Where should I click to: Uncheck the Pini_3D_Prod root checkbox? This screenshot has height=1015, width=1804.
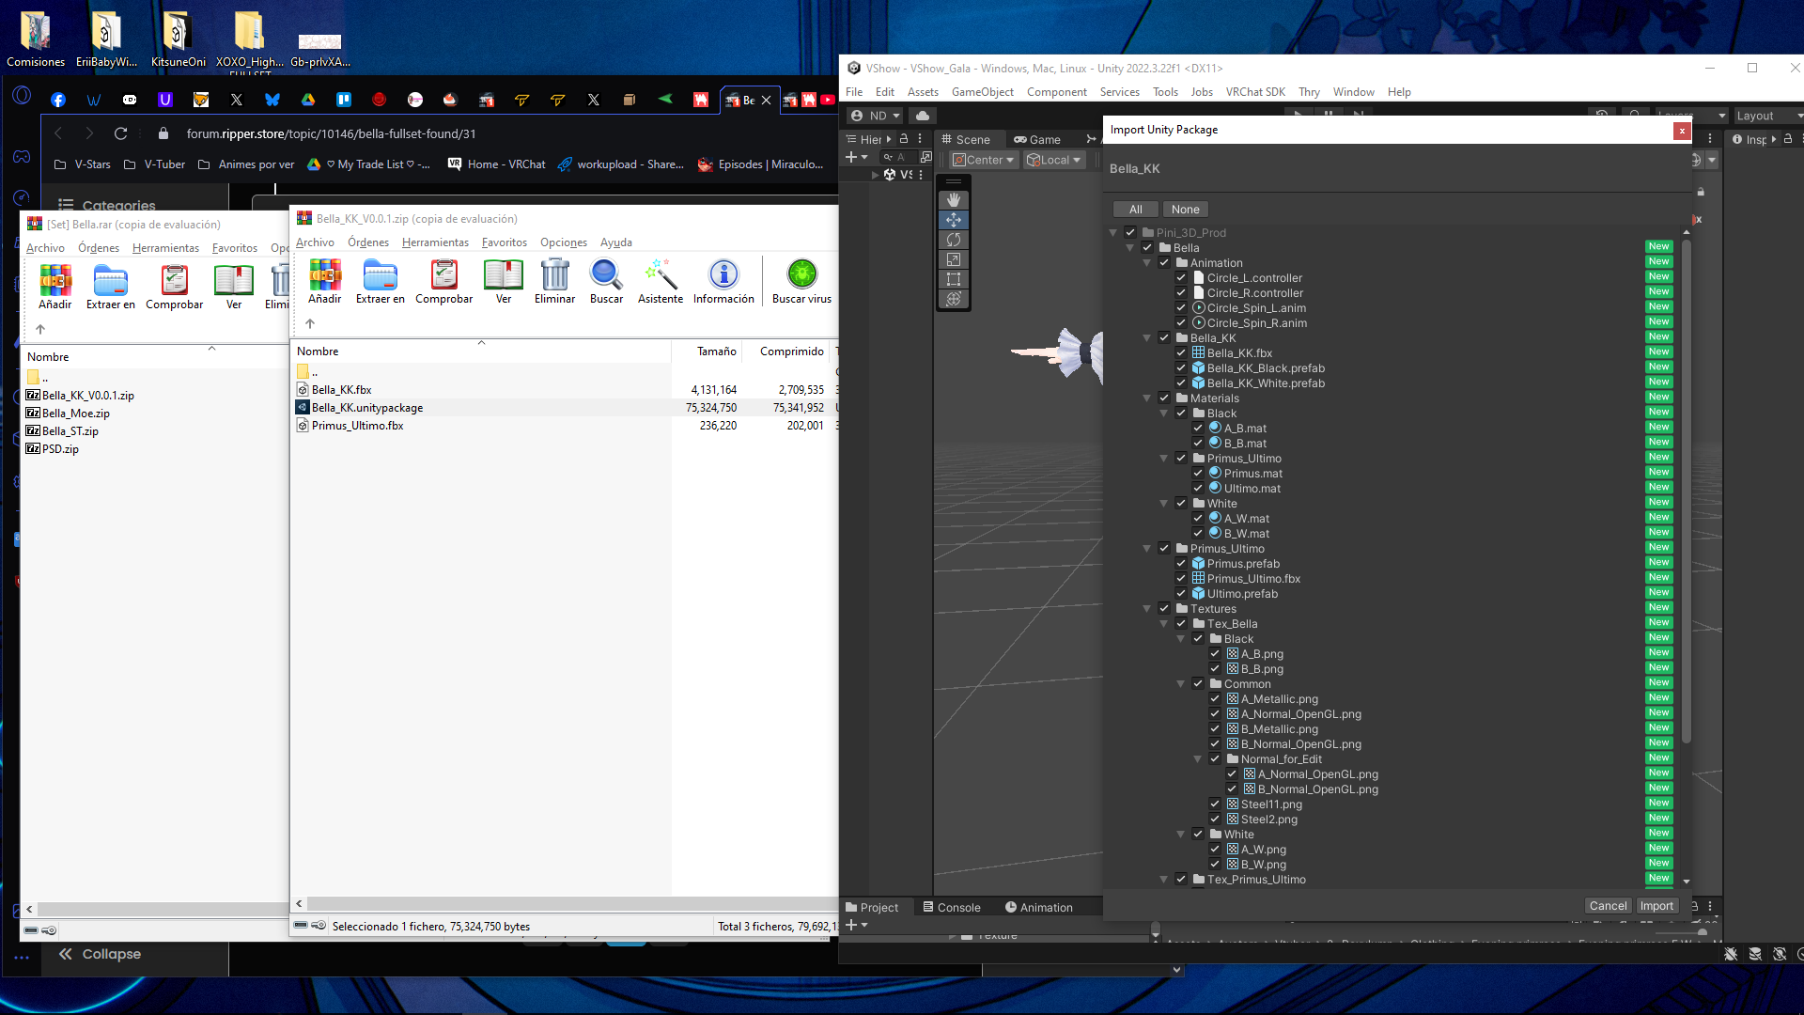pos(1130,232)
